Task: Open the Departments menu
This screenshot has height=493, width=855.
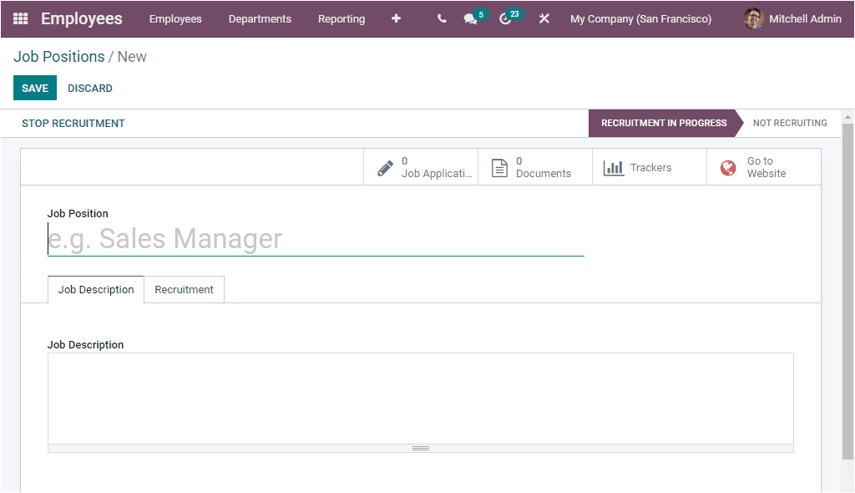Action: coord(260,18)
